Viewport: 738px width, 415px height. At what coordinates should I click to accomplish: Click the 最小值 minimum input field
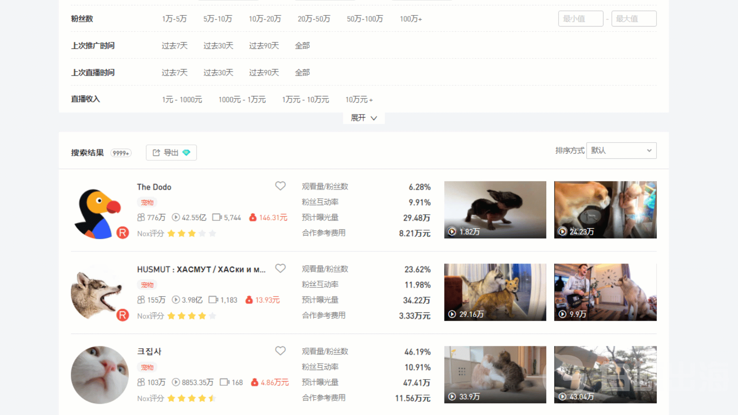click(580, 19)
